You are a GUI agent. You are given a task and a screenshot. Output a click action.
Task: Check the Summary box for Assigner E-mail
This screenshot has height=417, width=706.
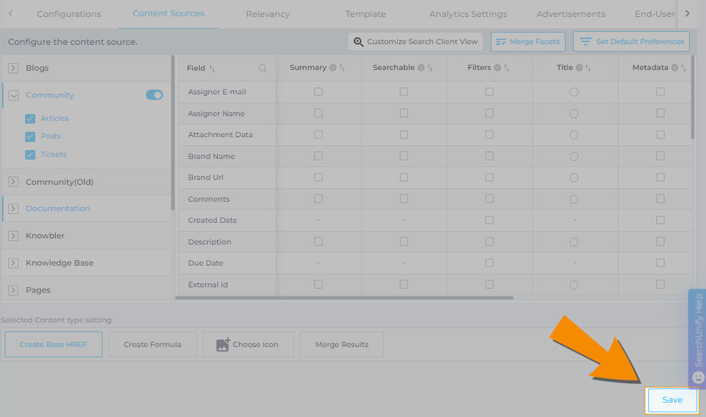318,92
